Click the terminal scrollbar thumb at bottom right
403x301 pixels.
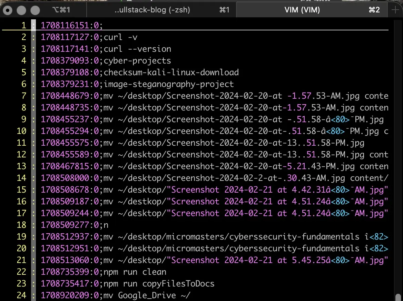point(398,297)
